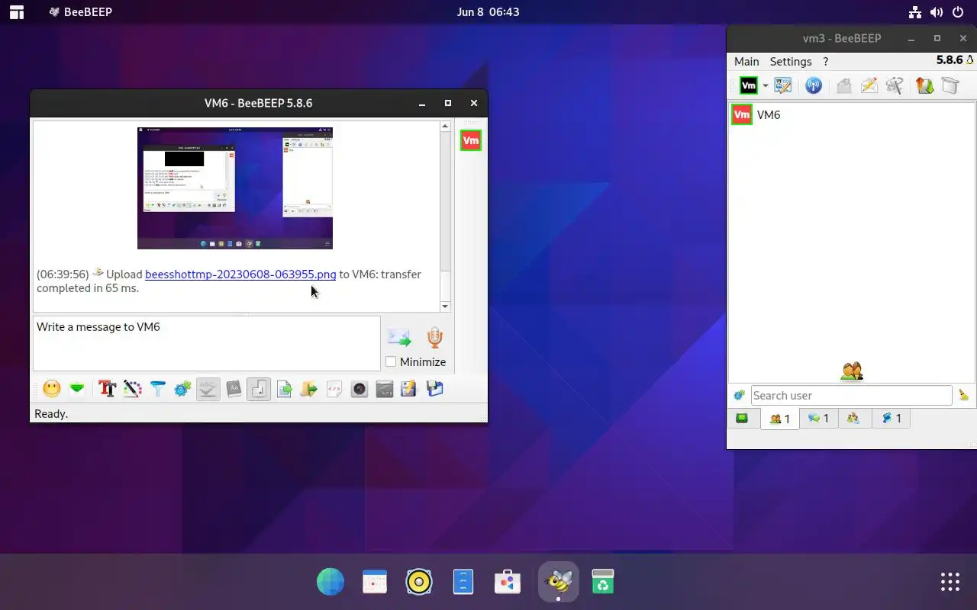Open the Software shopping bag app in the dock
The width and height of the screenshot is (977, 610).
tap(508, 582)
